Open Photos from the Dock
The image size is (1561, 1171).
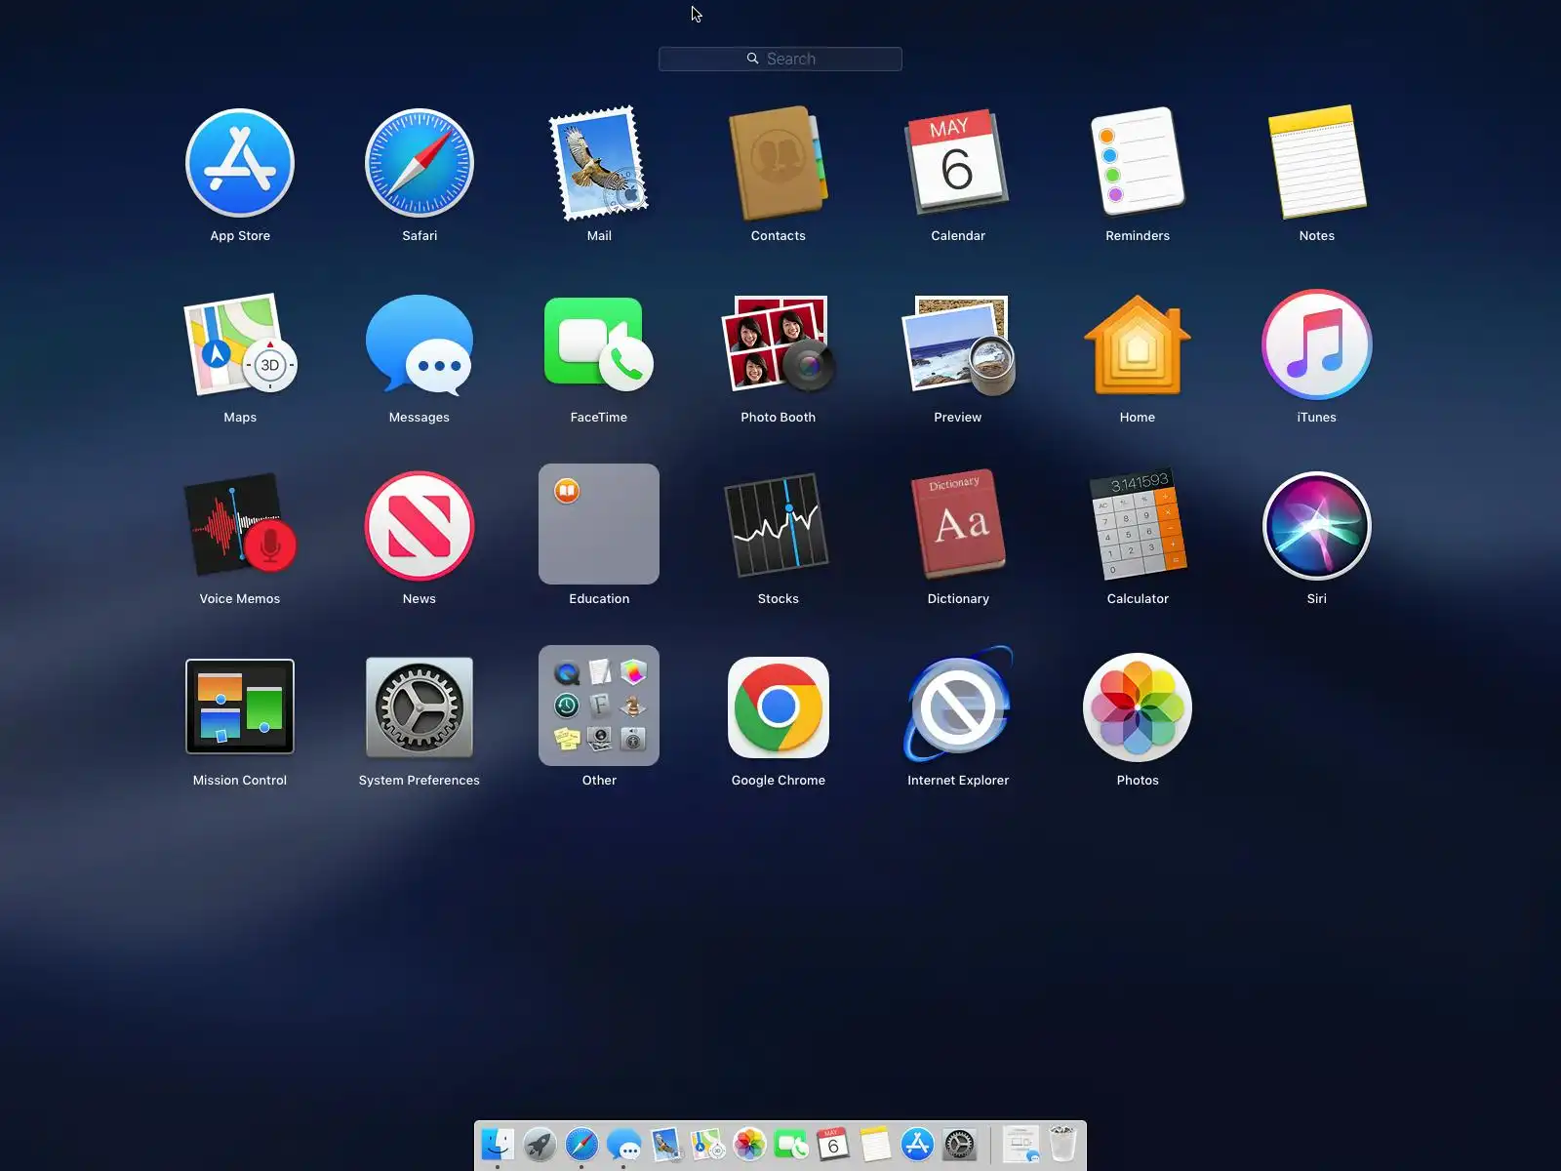pos(749,1144)
